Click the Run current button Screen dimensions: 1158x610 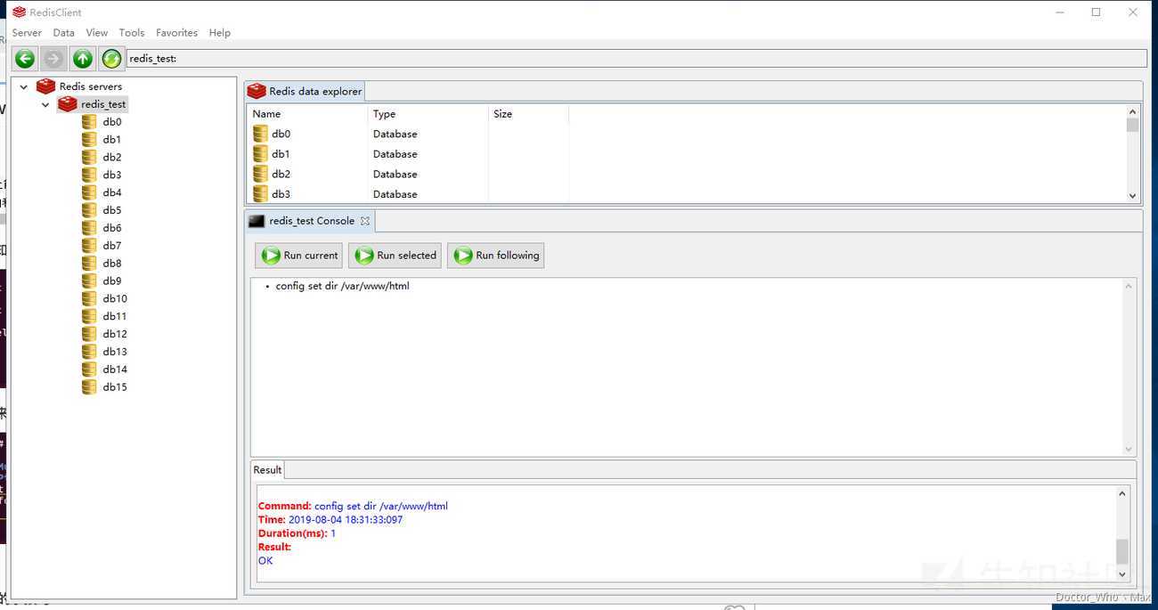(298, 256)
